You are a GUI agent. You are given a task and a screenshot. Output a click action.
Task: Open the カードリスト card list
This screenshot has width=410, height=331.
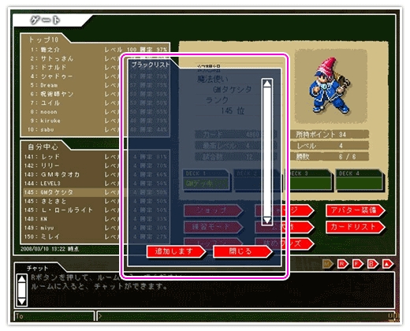[356, 227]
